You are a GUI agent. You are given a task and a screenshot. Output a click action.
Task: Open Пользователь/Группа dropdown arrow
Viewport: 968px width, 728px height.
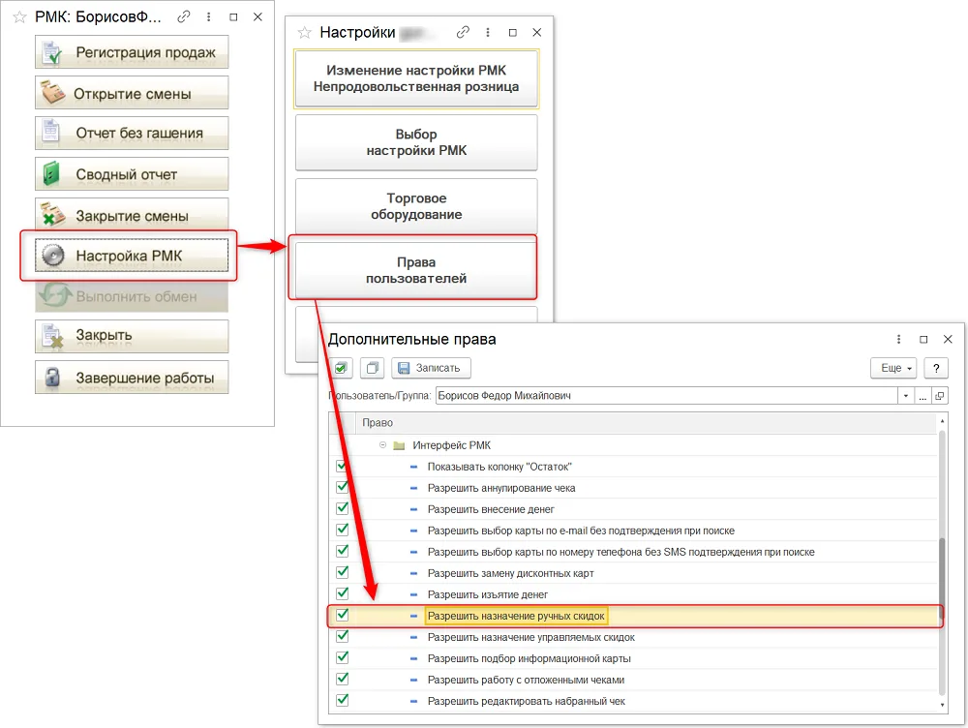[906, 396]
